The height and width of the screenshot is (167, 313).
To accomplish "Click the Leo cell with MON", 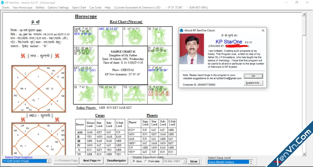I will pos(160,75).
